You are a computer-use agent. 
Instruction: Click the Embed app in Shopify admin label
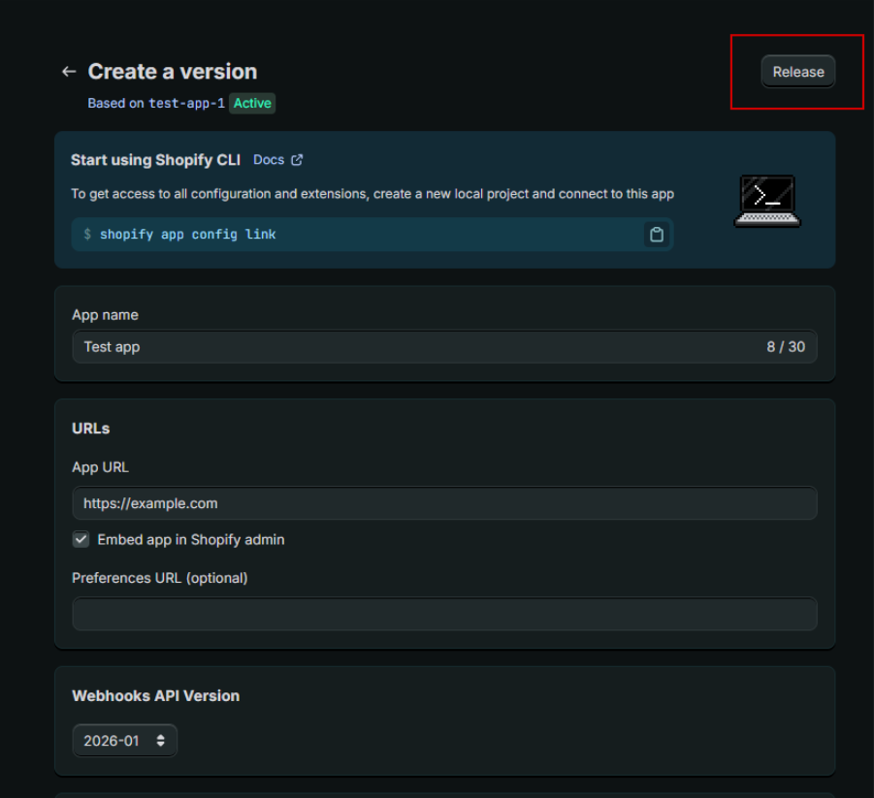click(191, 539)
